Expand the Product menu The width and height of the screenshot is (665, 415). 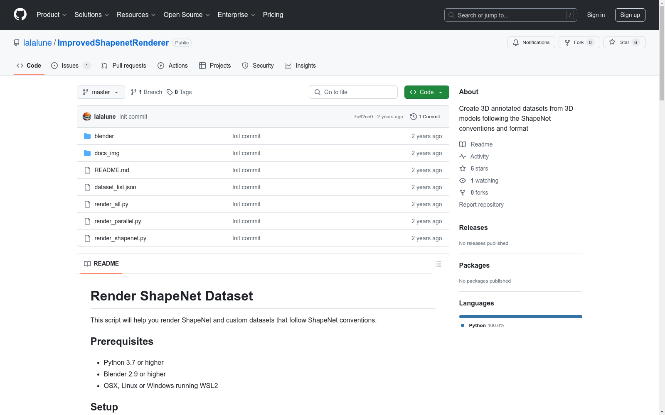pos(52,15)
